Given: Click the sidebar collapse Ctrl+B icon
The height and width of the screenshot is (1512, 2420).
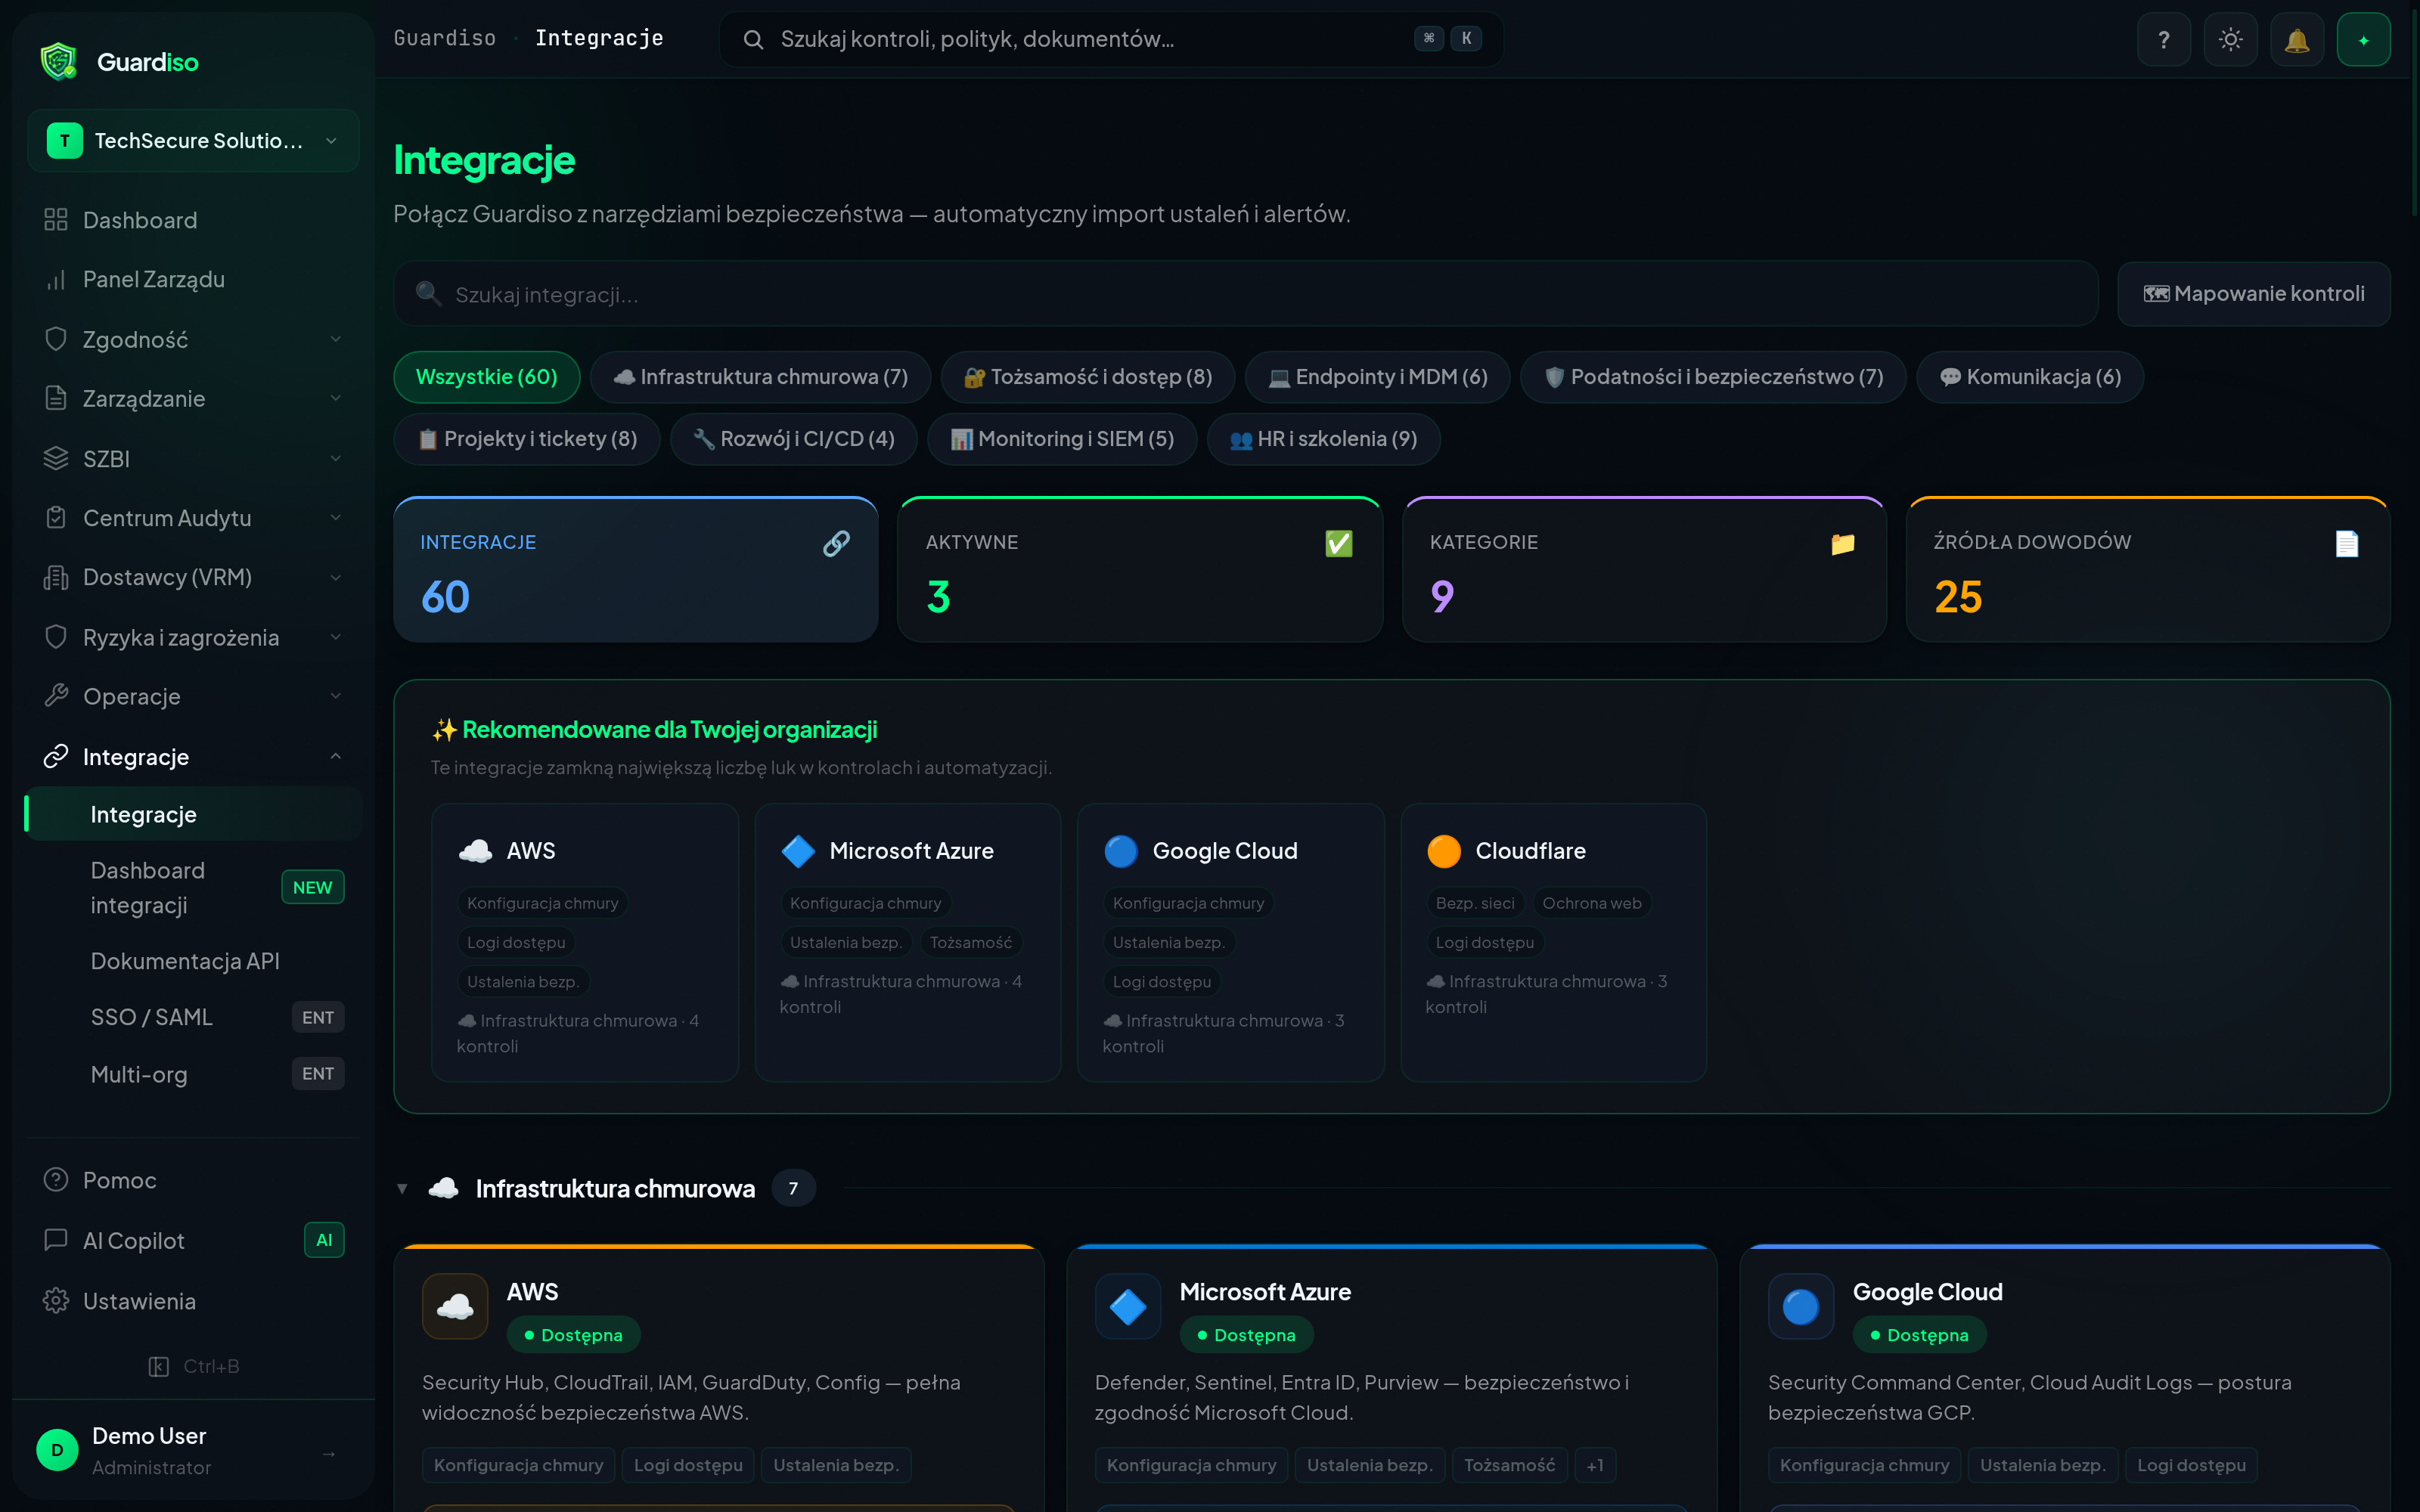Looking at the screenshot, I should point(159,1366).
